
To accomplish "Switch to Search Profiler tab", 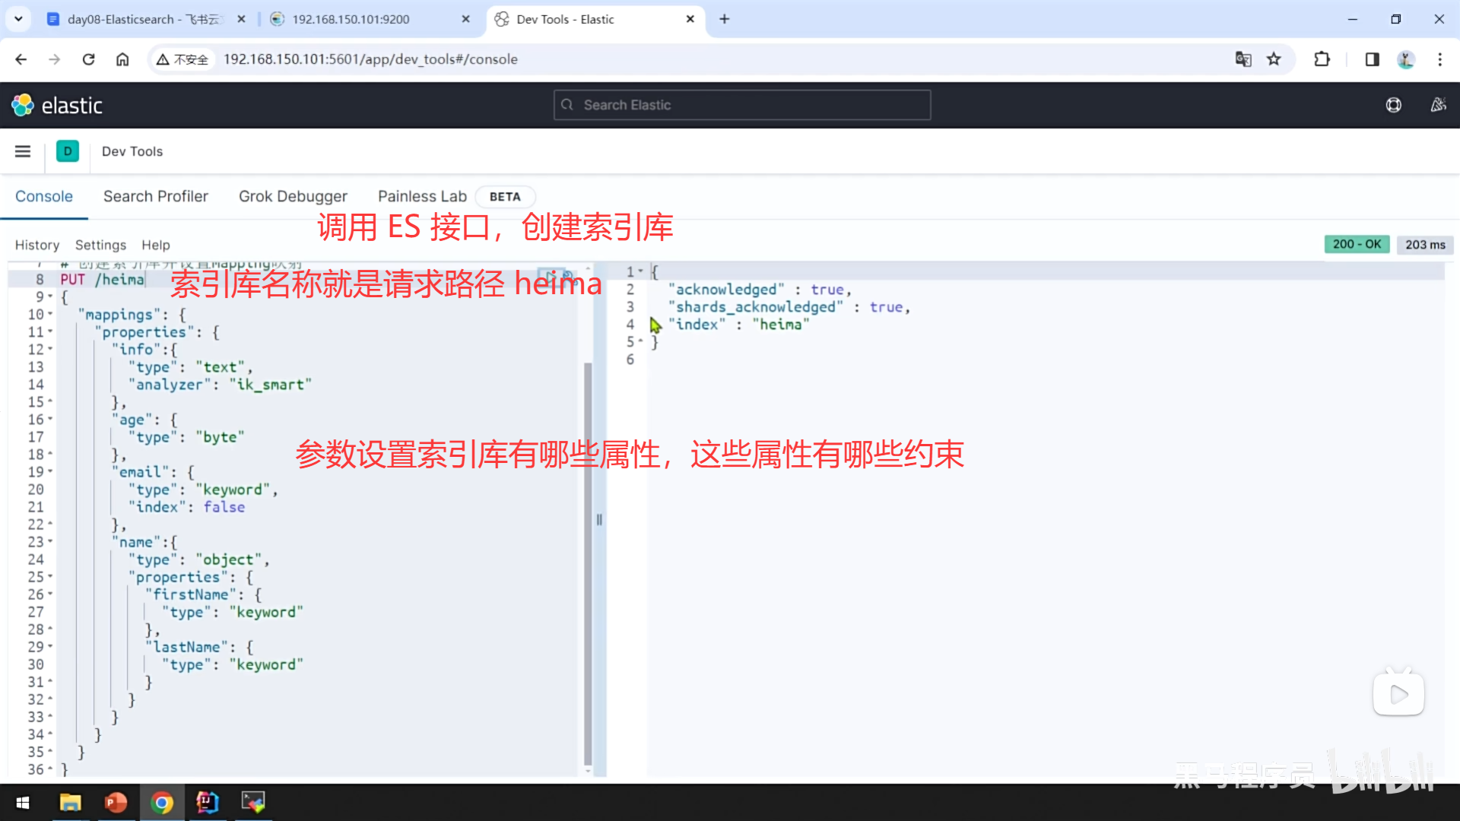I will click(155, 196).
